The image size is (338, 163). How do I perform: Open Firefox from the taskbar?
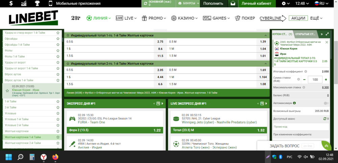(x=55, y=157)
